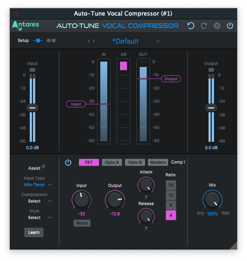This screenshot has width=247, height=261.
Task: Toggle the Comp I power button
Action: (68, 162)
